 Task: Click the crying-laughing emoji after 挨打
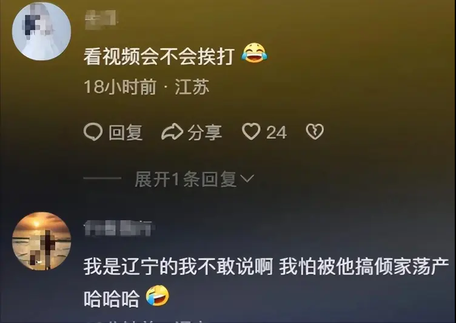(x=254, y=53)
